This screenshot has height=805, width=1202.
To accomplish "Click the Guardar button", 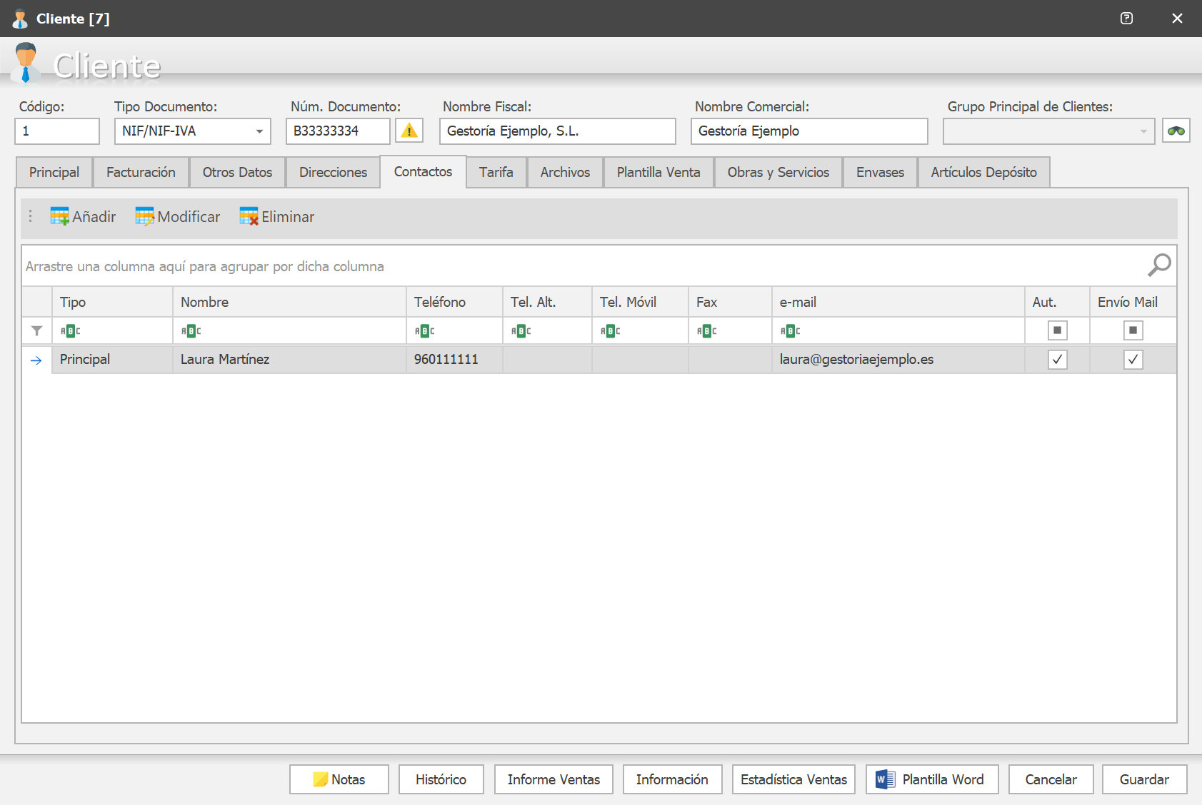I will pyautogui.click(x=1144, y=779).
